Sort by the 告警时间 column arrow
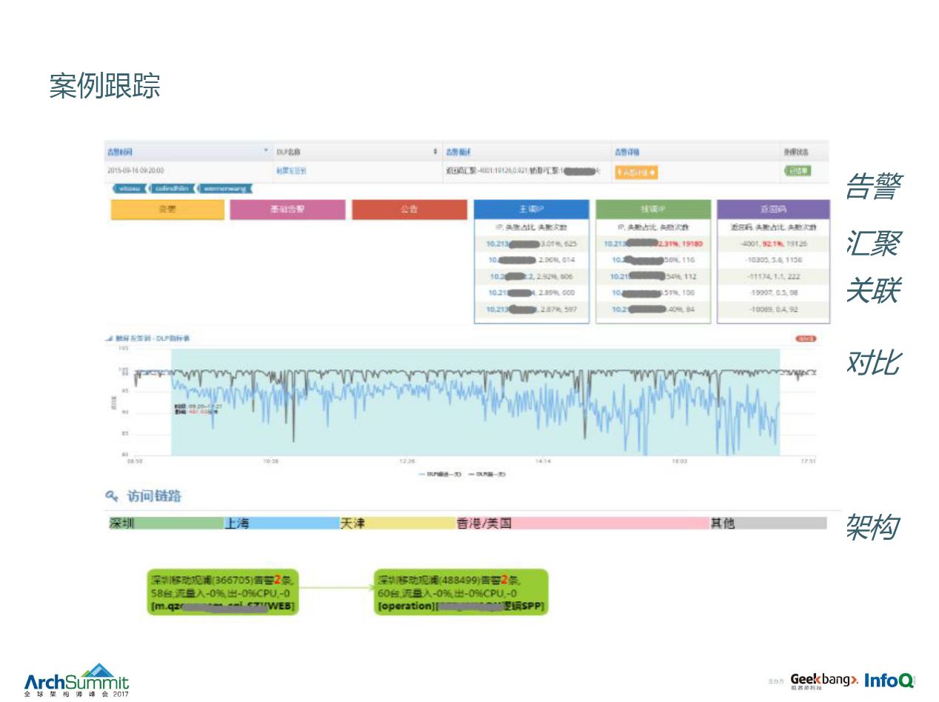The height and width of the screenshot is (702, 939). (267, 151)
